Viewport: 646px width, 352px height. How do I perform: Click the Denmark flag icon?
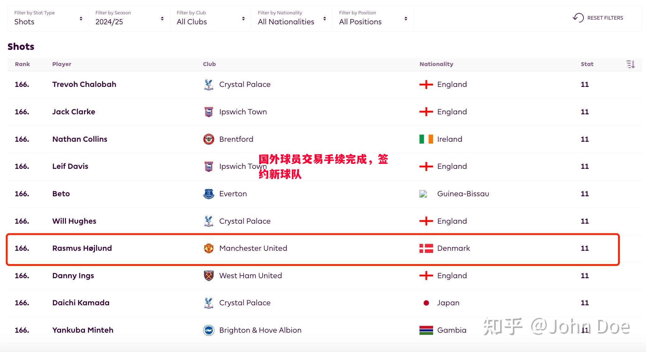coord(426,248)
